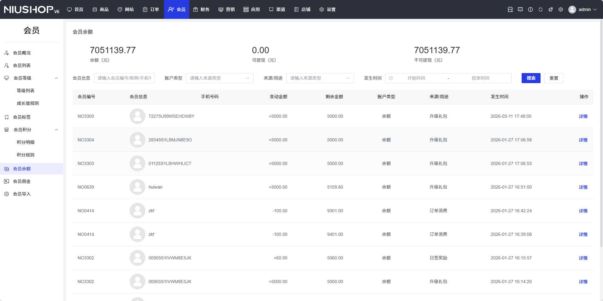Open the 来源/用途 dropdown

click(x=320, y=78)
